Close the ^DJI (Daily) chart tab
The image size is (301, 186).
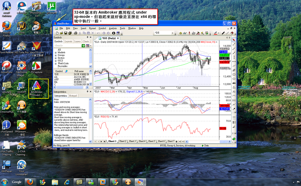pyautogui.click(x=118, y=38)
